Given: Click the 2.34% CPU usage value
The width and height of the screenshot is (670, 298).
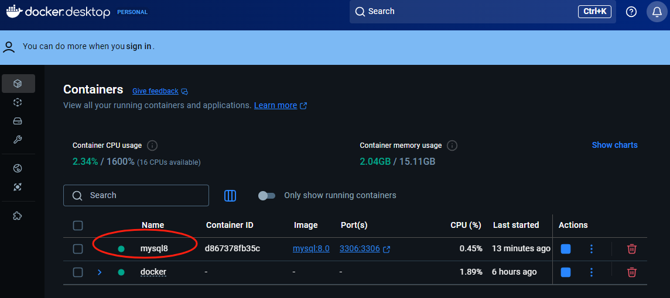Looking at the screenshot, I should pos(85,162).
